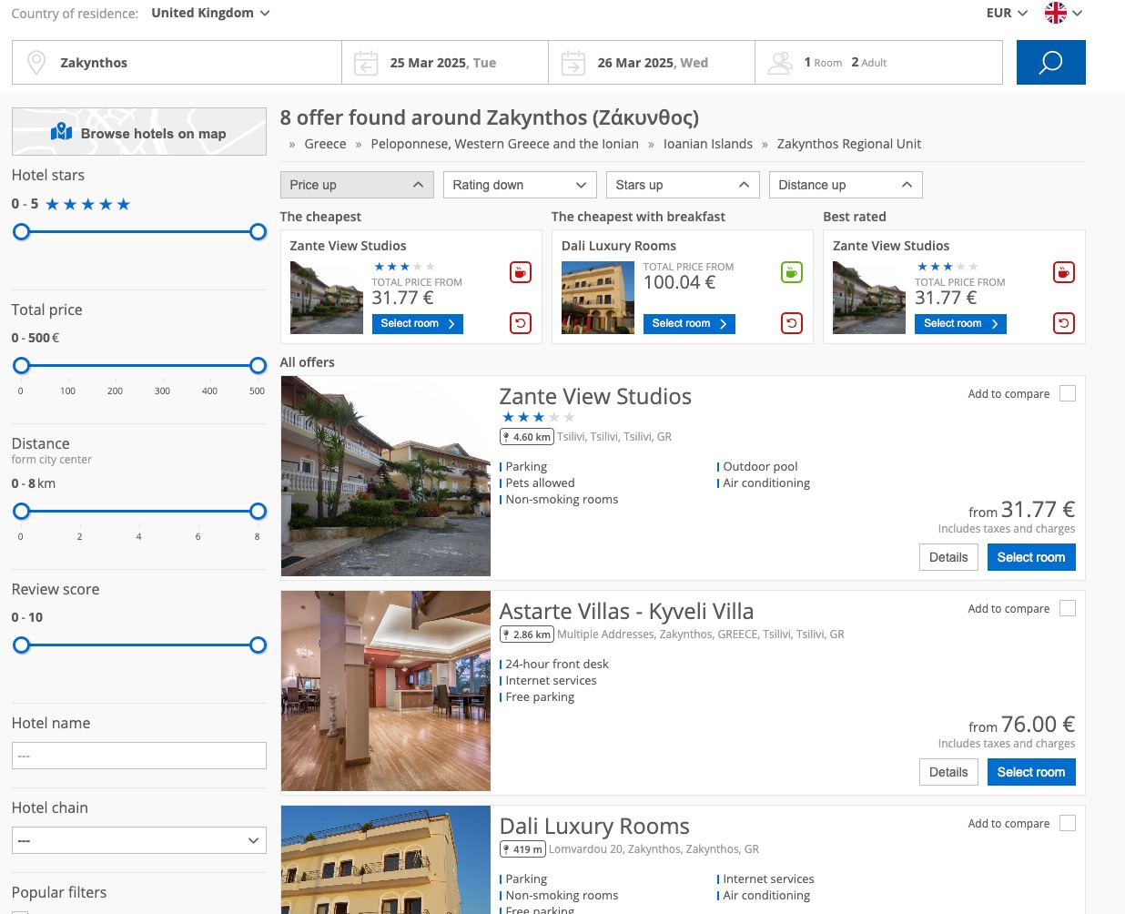
Task: Click Peloponnese, Western Greece breadcrumb
Action: point(504,144)
